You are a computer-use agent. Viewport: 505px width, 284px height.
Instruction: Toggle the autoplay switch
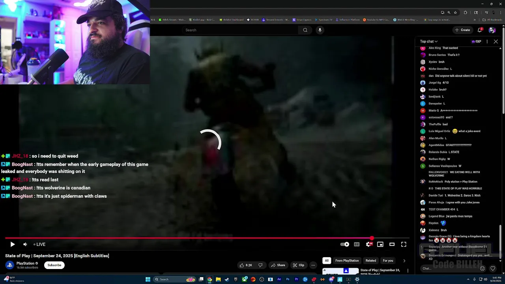click(x=345, y=245)
